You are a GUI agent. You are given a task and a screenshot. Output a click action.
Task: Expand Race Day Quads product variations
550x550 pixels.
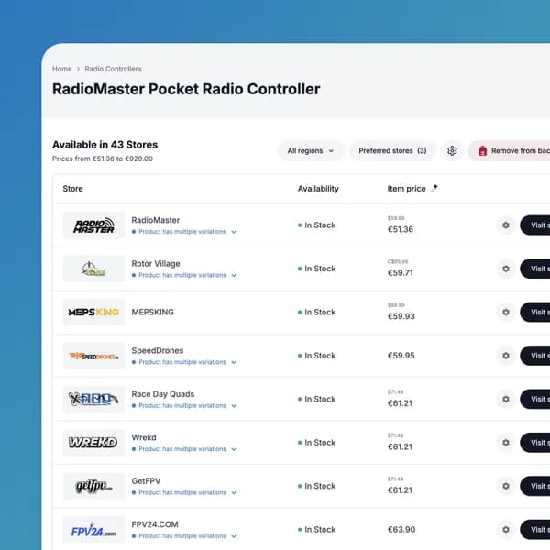pos(184,406)
